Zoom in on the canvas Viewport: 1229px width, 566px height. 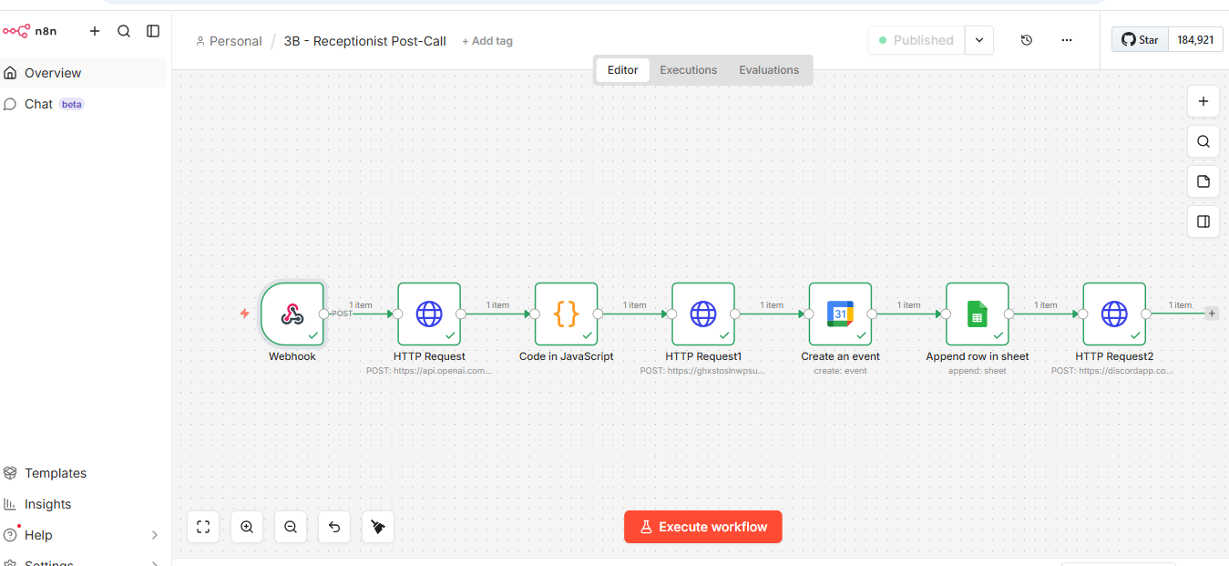point(247,527)
